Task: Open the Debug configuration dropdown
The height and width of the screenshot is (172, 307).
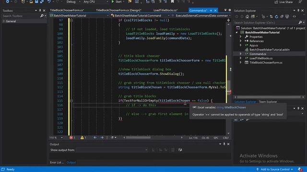Action: click(73, 2)
